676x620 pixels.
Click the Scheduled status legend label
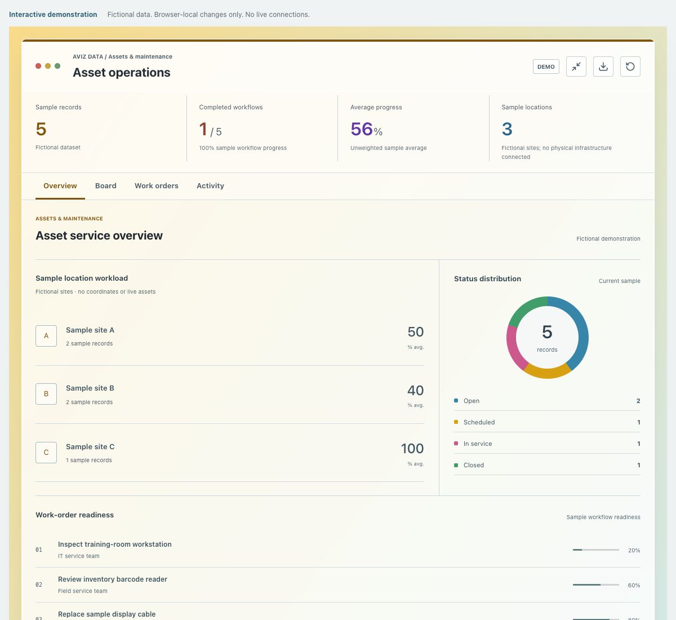pos(479,423)
